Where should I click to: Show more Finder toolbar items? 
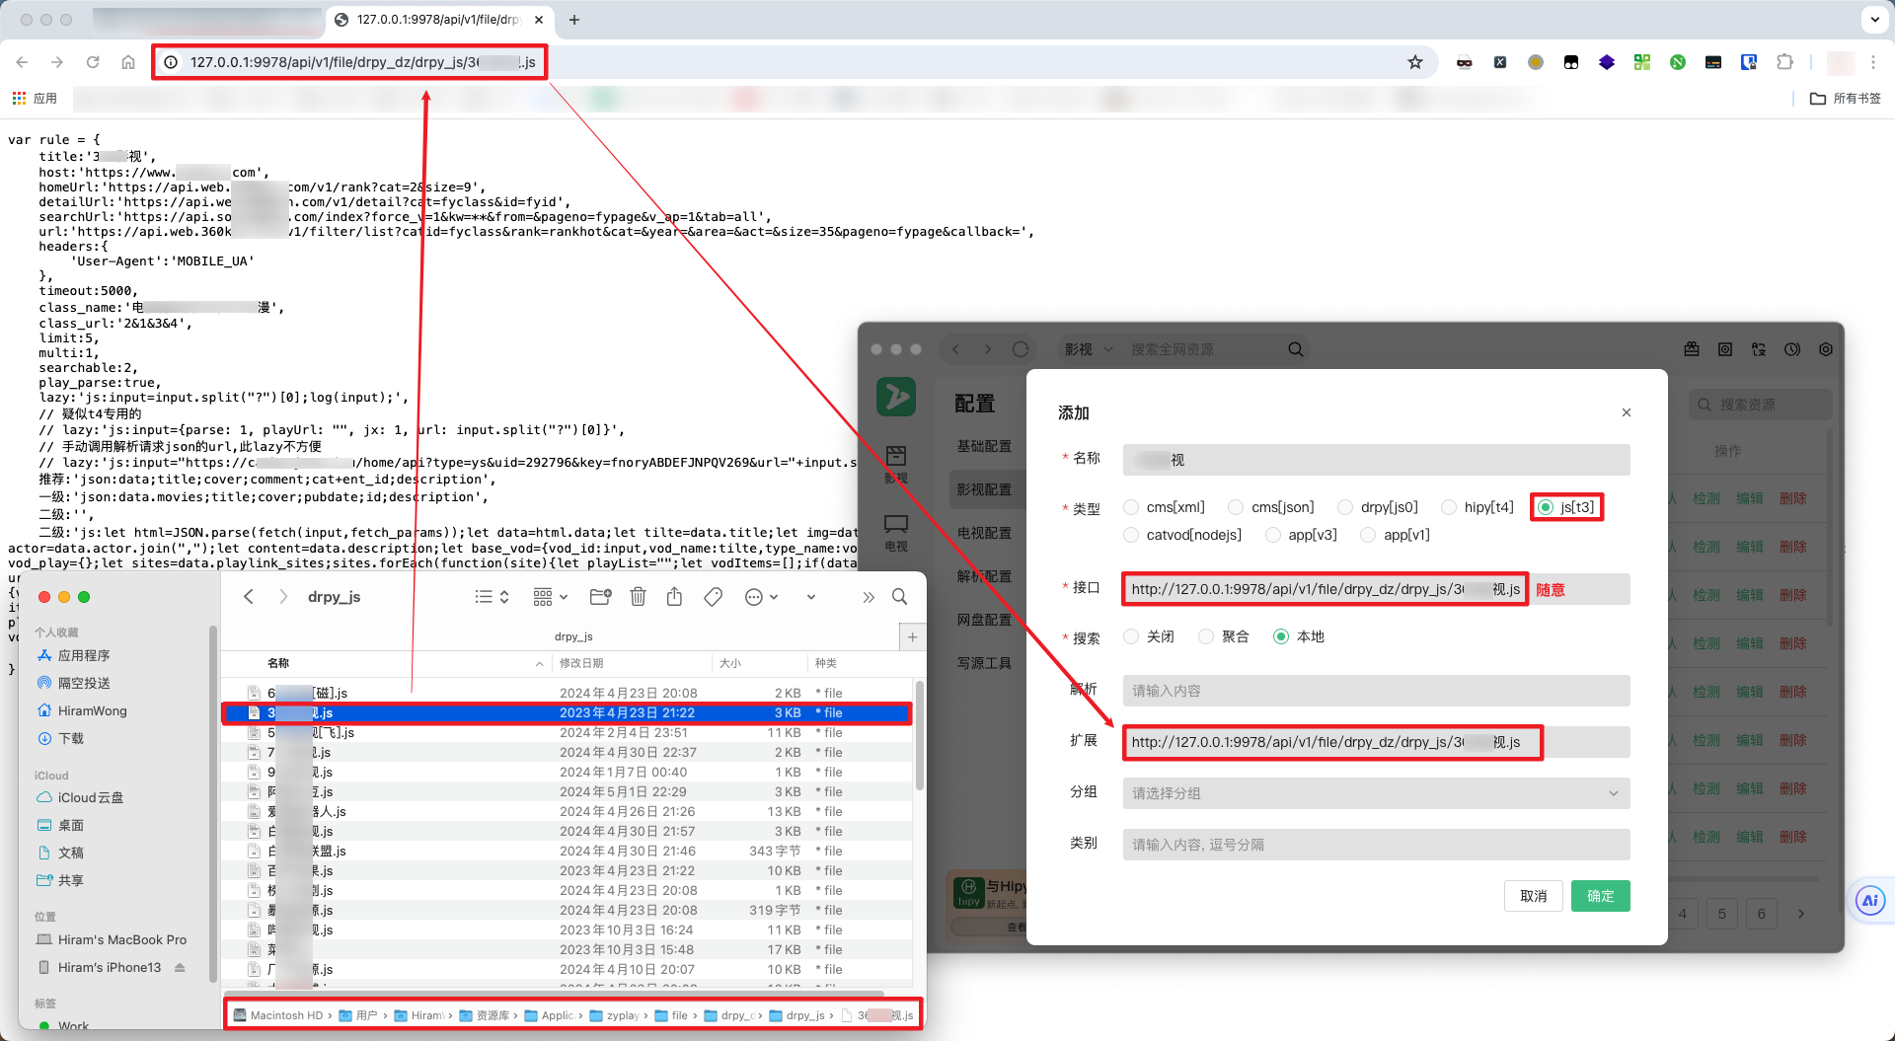pyautogui.click(x=869, y=597)
